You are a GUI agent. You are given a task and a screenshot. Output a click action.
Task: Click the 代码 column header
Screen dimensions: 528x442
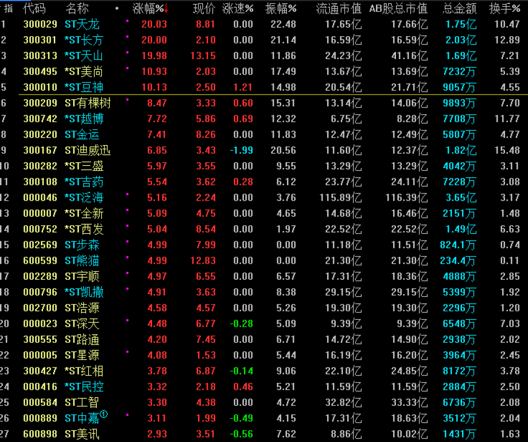[34, 9]
